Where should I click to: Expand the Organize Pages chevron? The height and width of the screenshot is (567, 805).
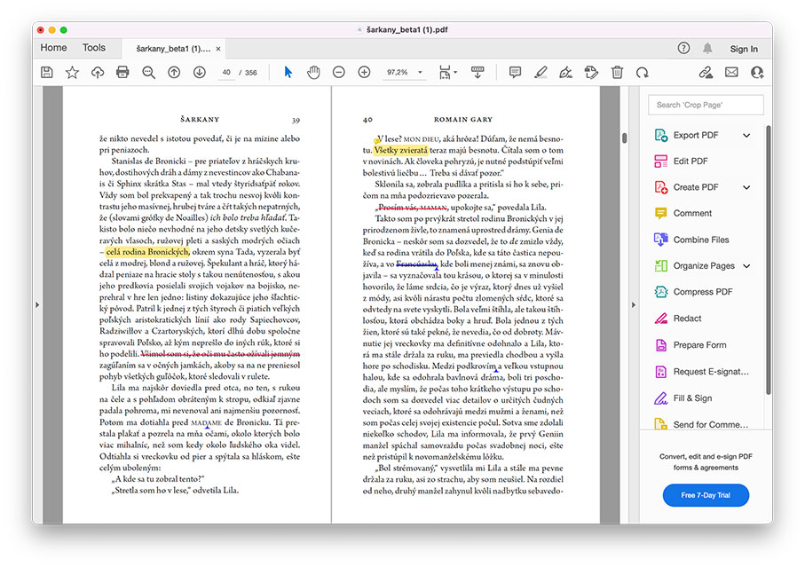[746, 266]
